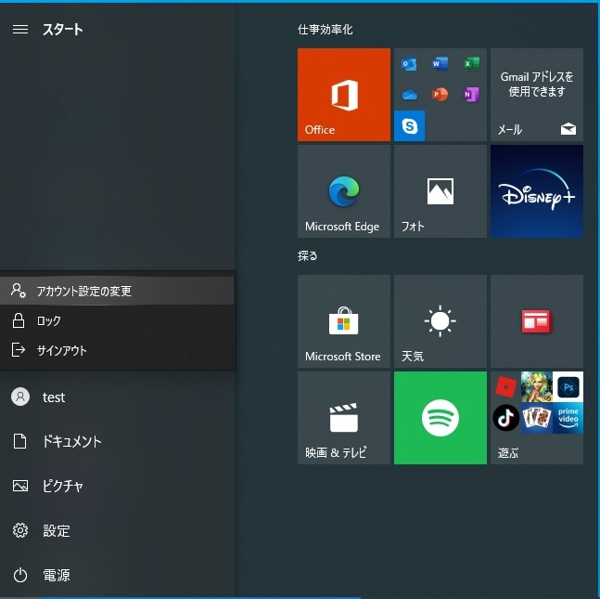Launch the Spotify tile
Image resolution: width=600 pixels, height=599 pixels.
point(440,418)
